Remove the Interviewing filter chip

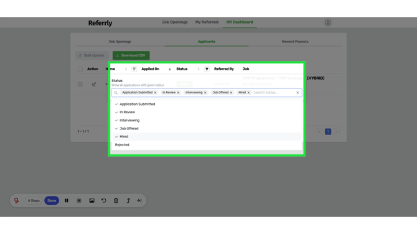tap(205, 93)
